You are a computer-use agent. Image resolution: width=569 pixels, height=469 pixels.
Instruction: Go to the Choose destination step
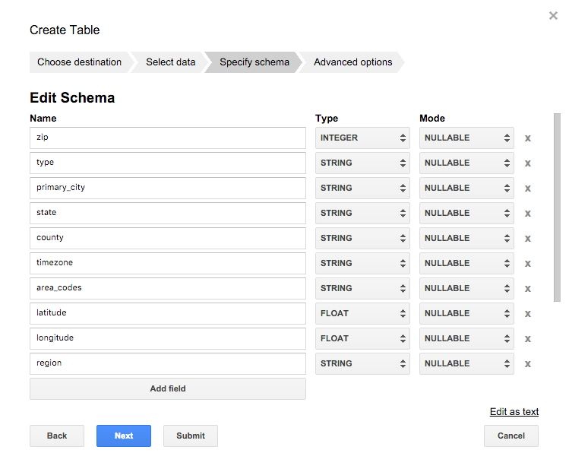pyautogui.click(x=79, y=62)
